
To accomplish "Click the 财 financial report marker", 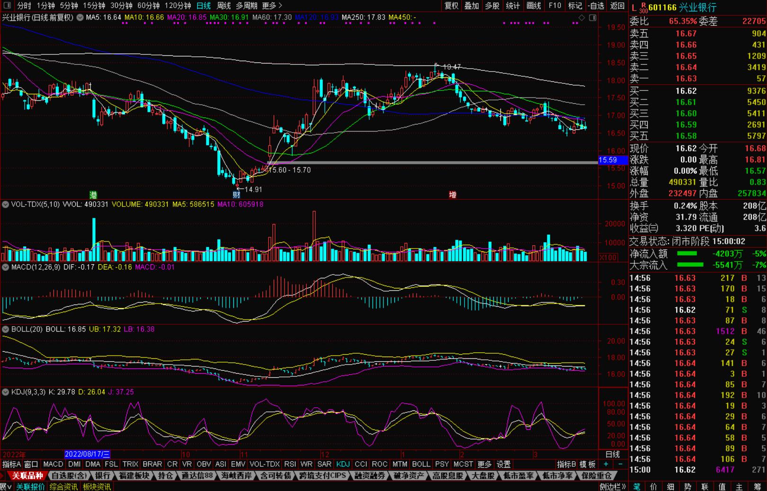I will pos(236,195).
